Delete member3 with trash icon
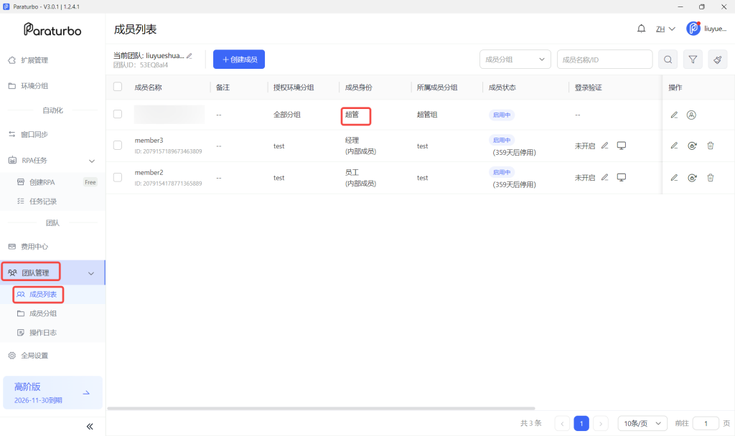735x436 pixels. click(x=710, y=146)
